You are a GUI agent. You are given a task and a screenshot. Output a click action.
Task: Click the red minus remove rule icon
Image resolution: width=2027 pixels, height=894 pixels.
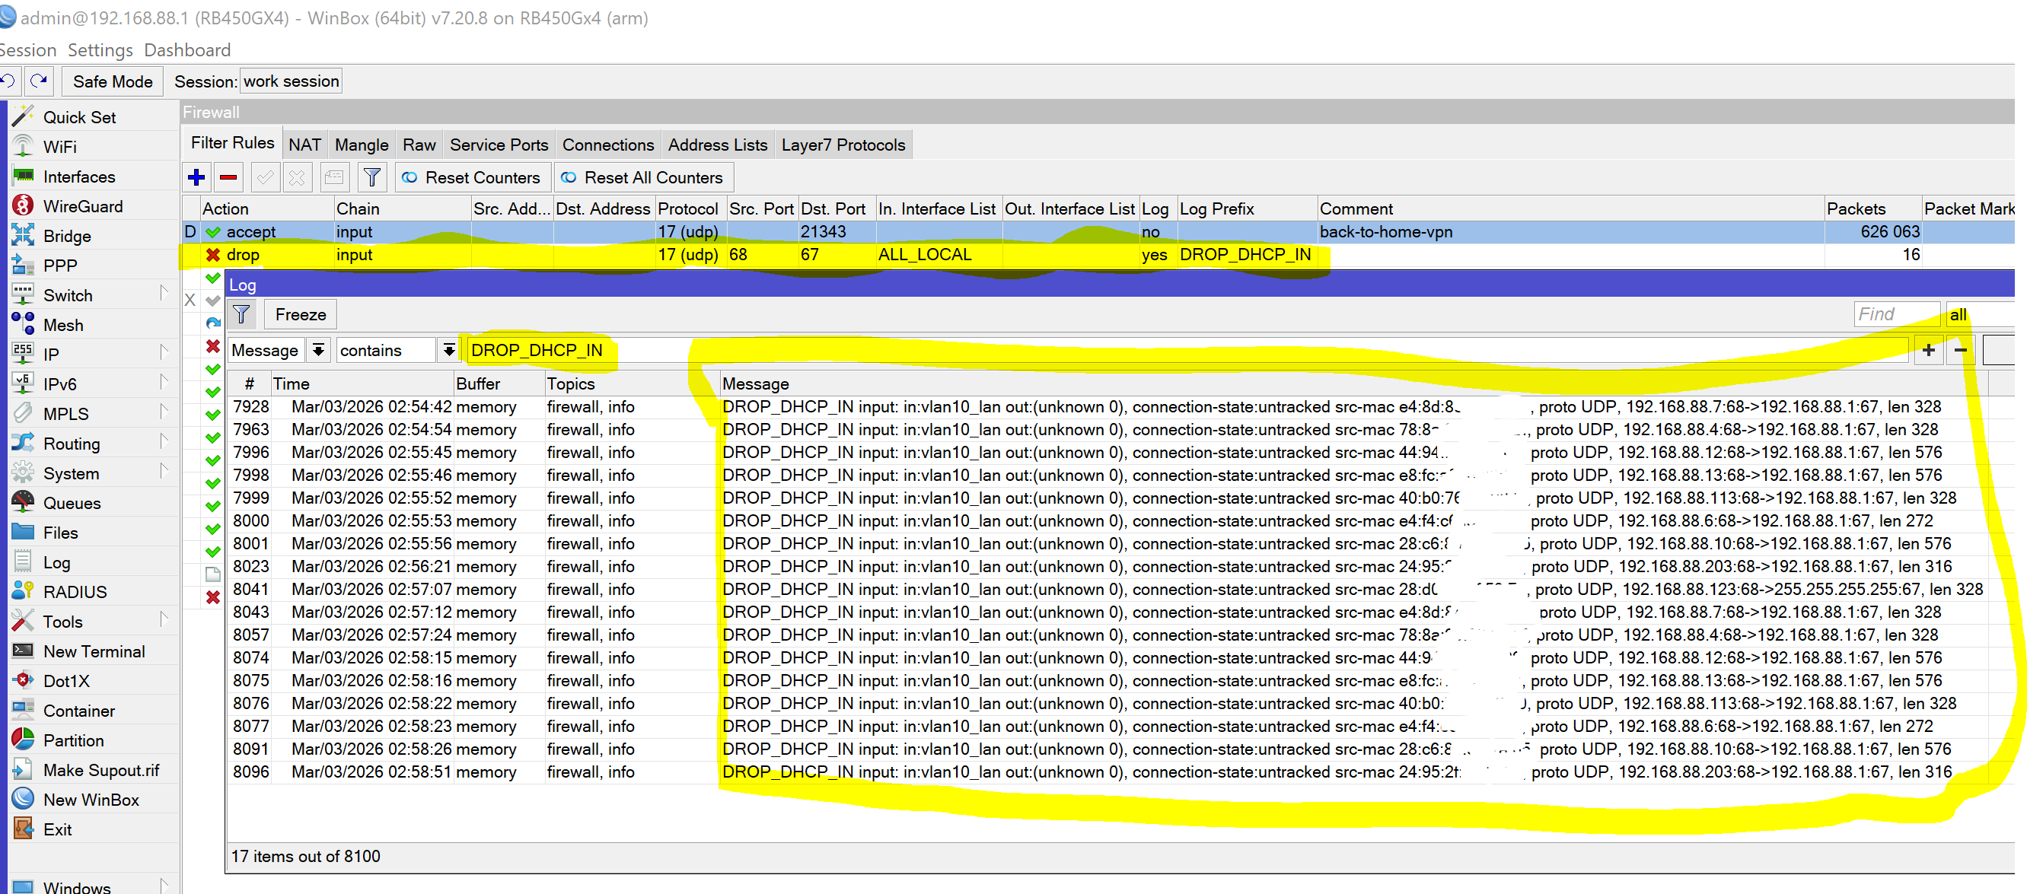tap(228, 178)
